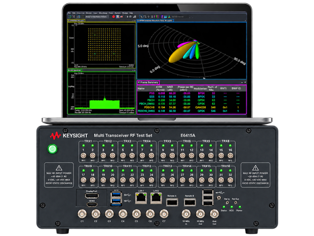314x236 pixels.
Task: Close the Frame Summary panel
Action: [245, 83]
